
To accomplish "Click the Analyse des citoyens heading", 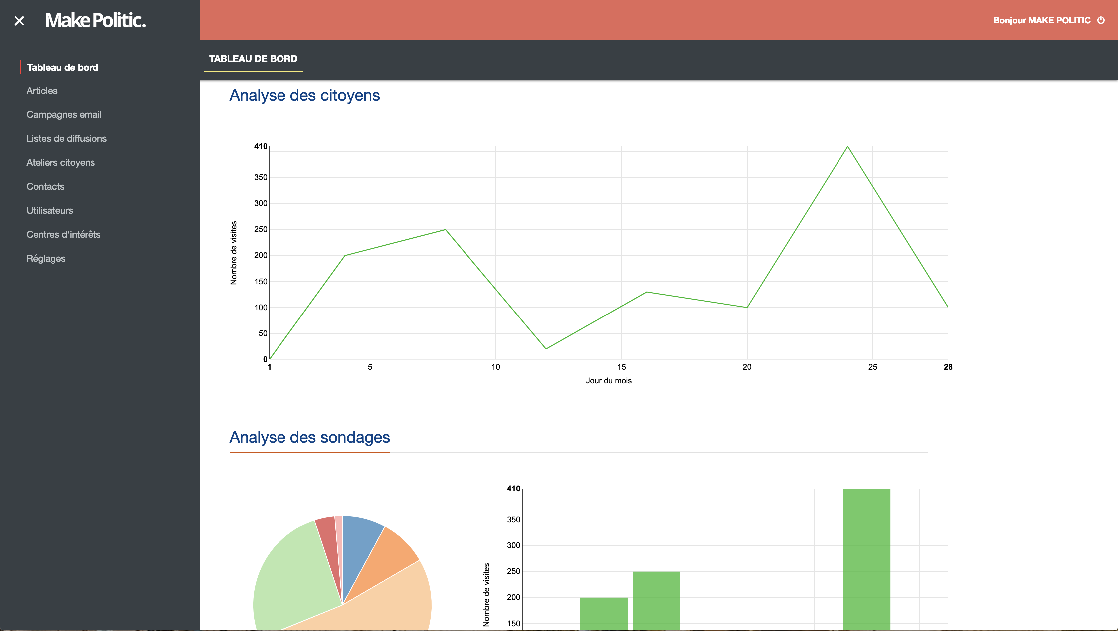I will pos(304,95).
